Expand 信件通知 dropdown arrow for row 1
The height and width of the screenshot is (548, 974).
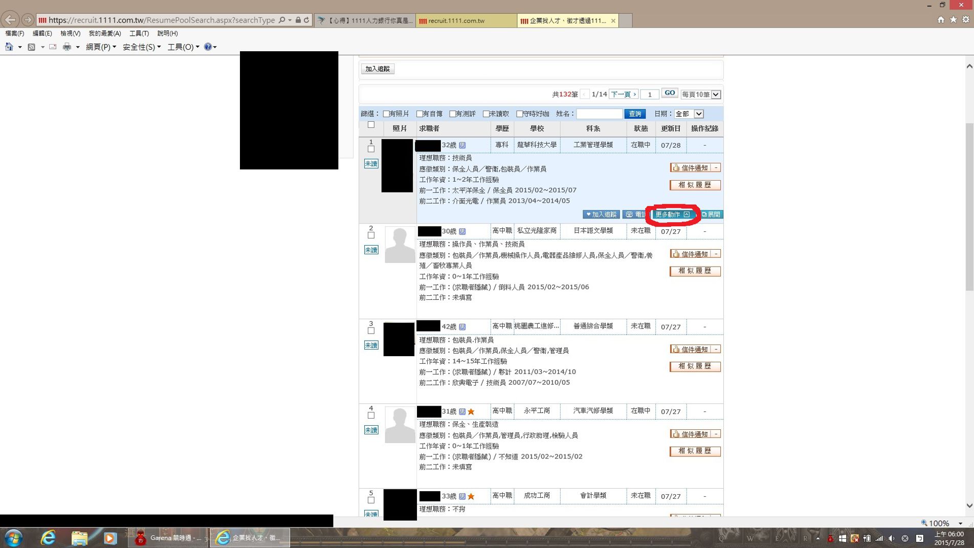coord(716,168)
